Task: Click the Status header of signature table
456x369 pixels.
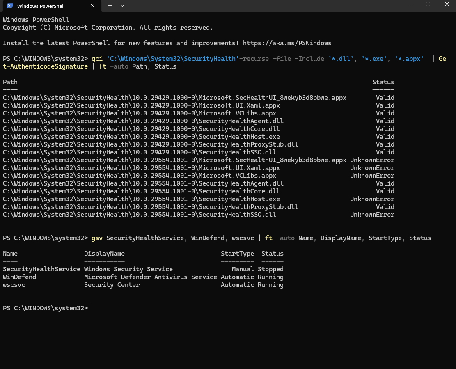Action: 383,82
